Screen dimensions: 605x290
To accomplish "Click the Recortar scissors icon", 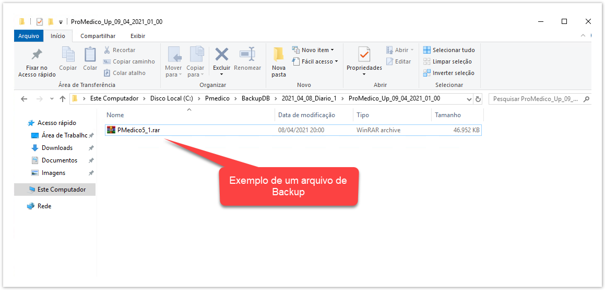I will (x=107, y=50).
